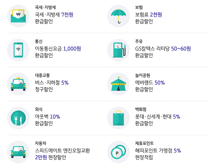Click the P coin partner points icon
The height and width of the screenshot is (168, 213).
pyautogui.click(x=118, y=152)
